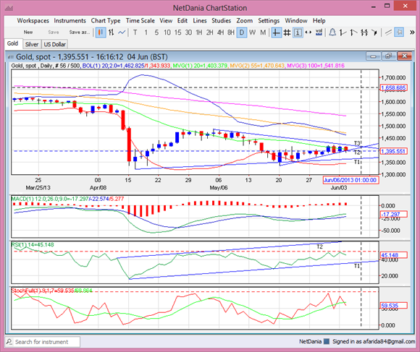Select the 1H time scale
The height and width of the screenshot is (352, 420).
coord(199,33)
